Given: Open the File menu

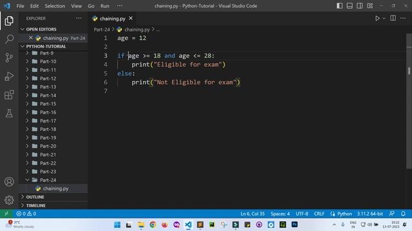Looking at the screenshot, I should coord(20,6).
